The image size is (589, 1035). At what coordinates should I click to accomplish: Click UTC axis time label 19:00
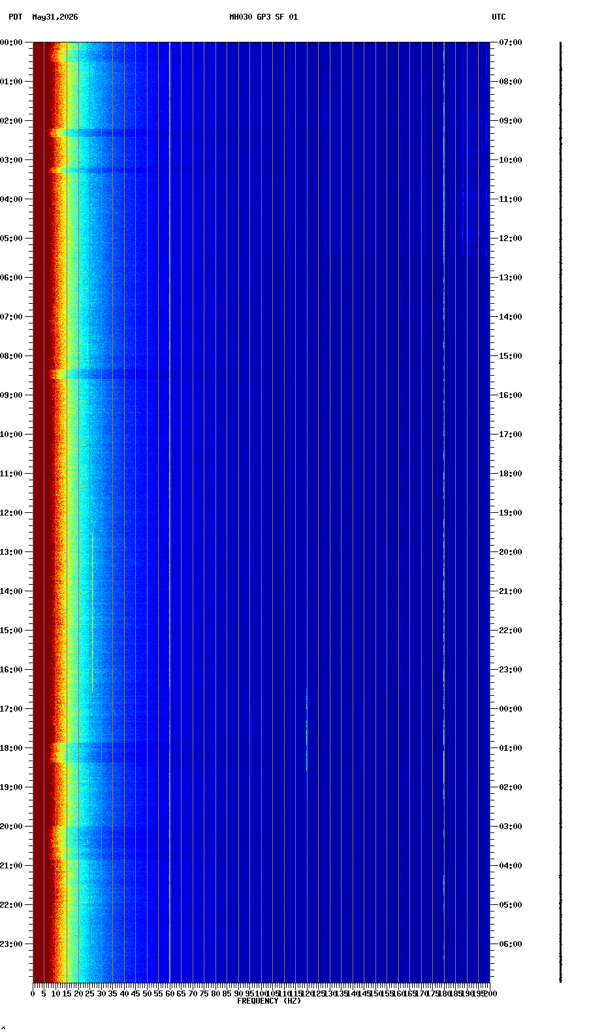(x=511, y=513)
